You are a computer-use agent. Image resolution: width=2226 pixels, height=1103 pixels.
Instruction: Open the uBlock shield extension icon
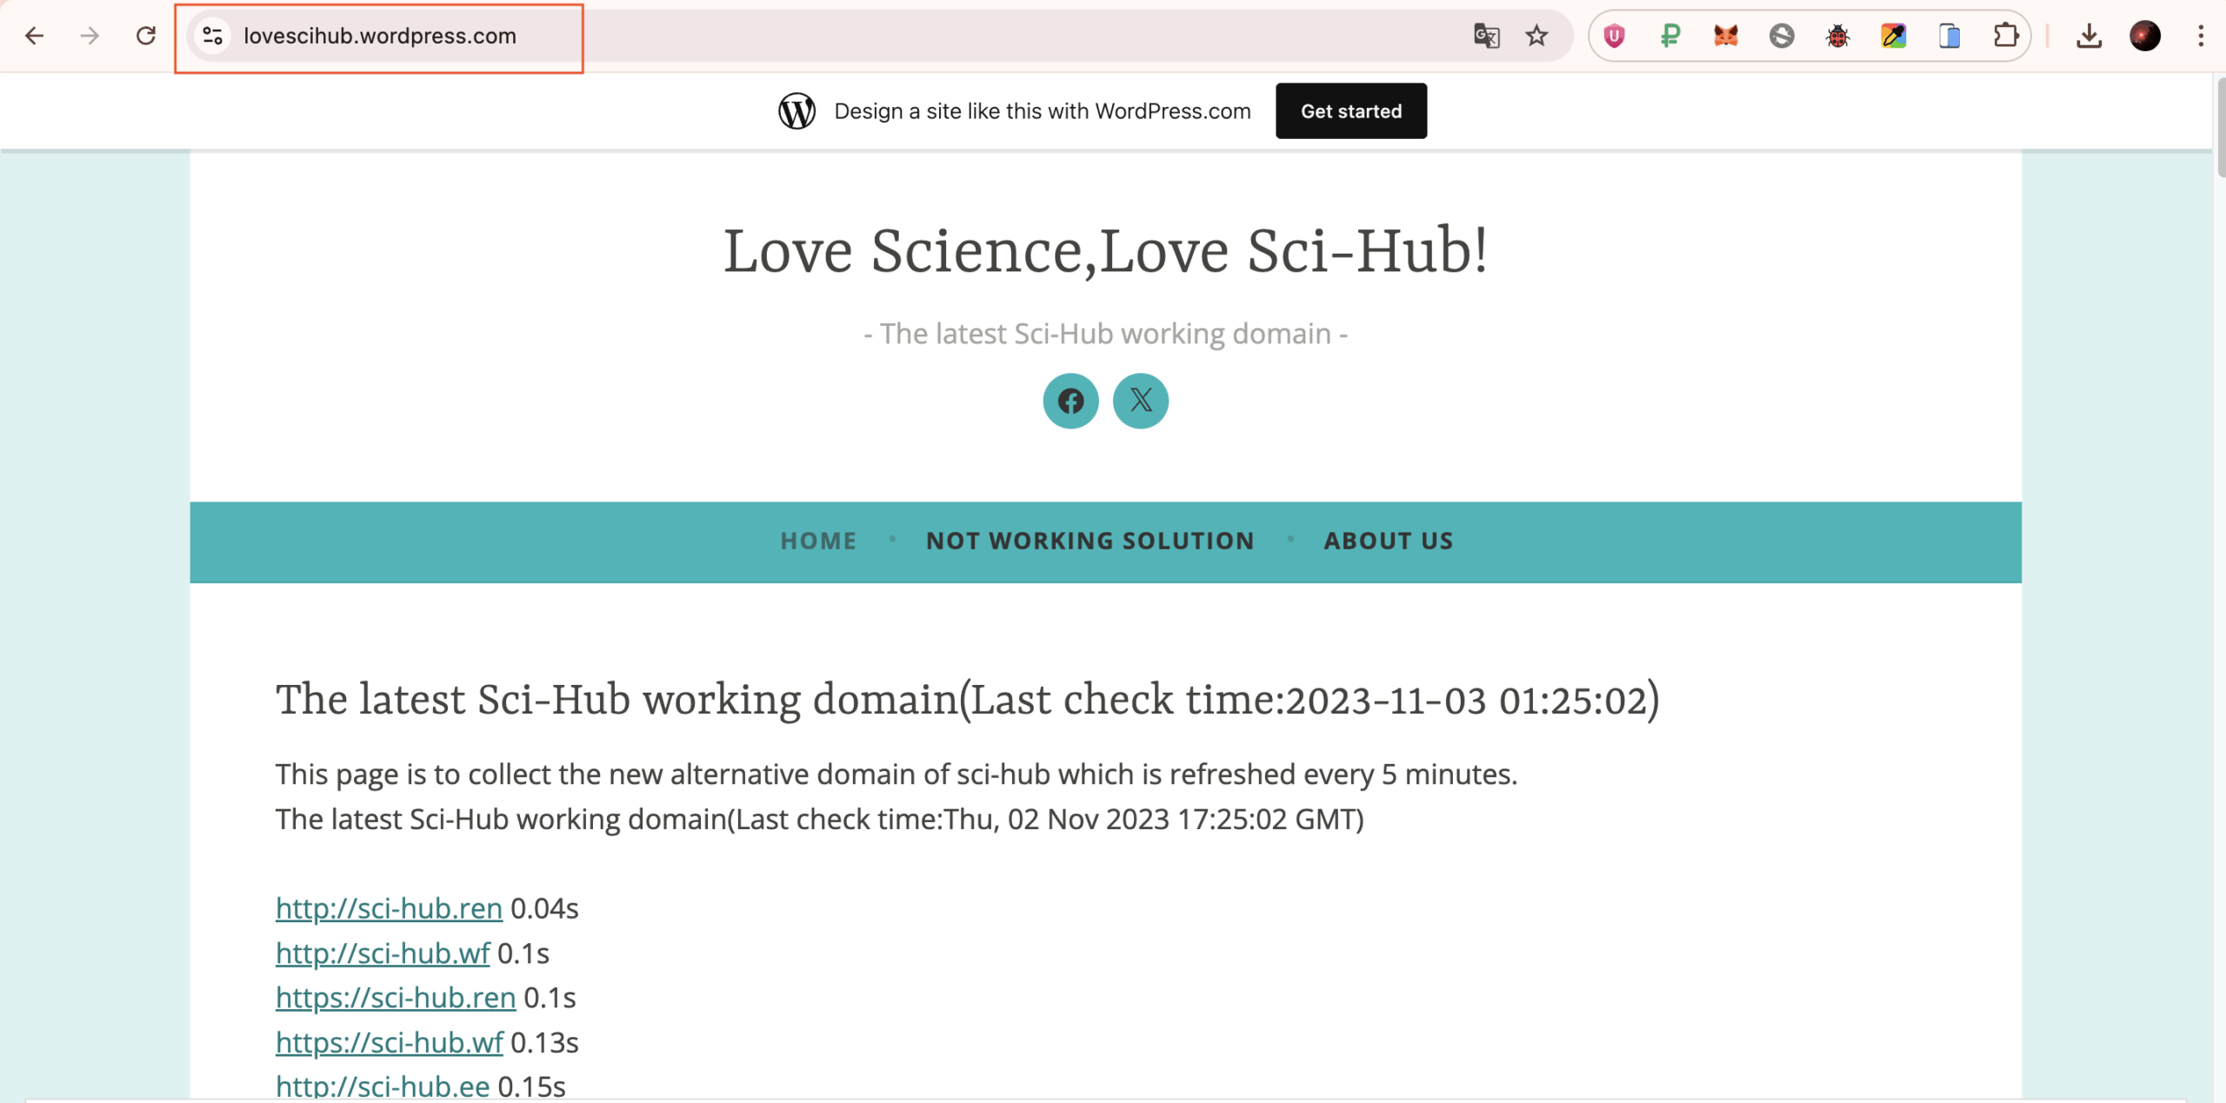pos(1615,36)
